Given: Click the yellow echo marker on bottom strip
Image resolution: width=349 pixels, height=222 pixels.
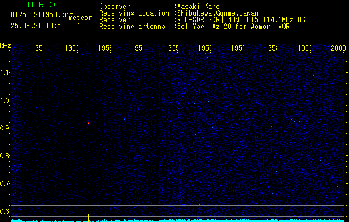Looking at the screenshot, I should pos(89,218).
